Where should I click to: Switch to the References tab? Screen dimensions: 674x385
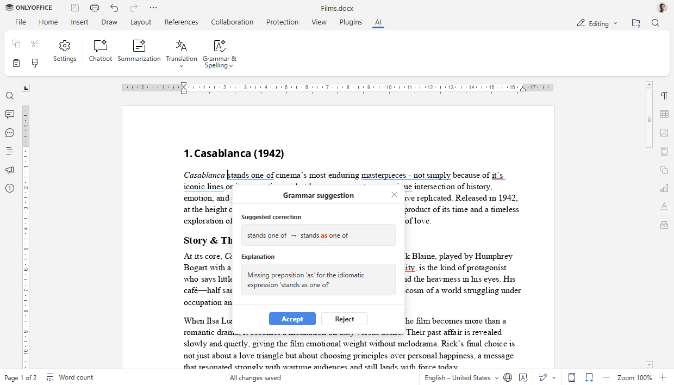pyautogui.click(x=181, y=22)
